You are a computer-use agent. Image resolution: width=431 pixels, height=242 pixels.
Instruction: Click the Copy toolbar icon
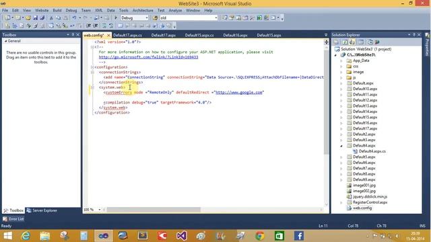[59, 18]
